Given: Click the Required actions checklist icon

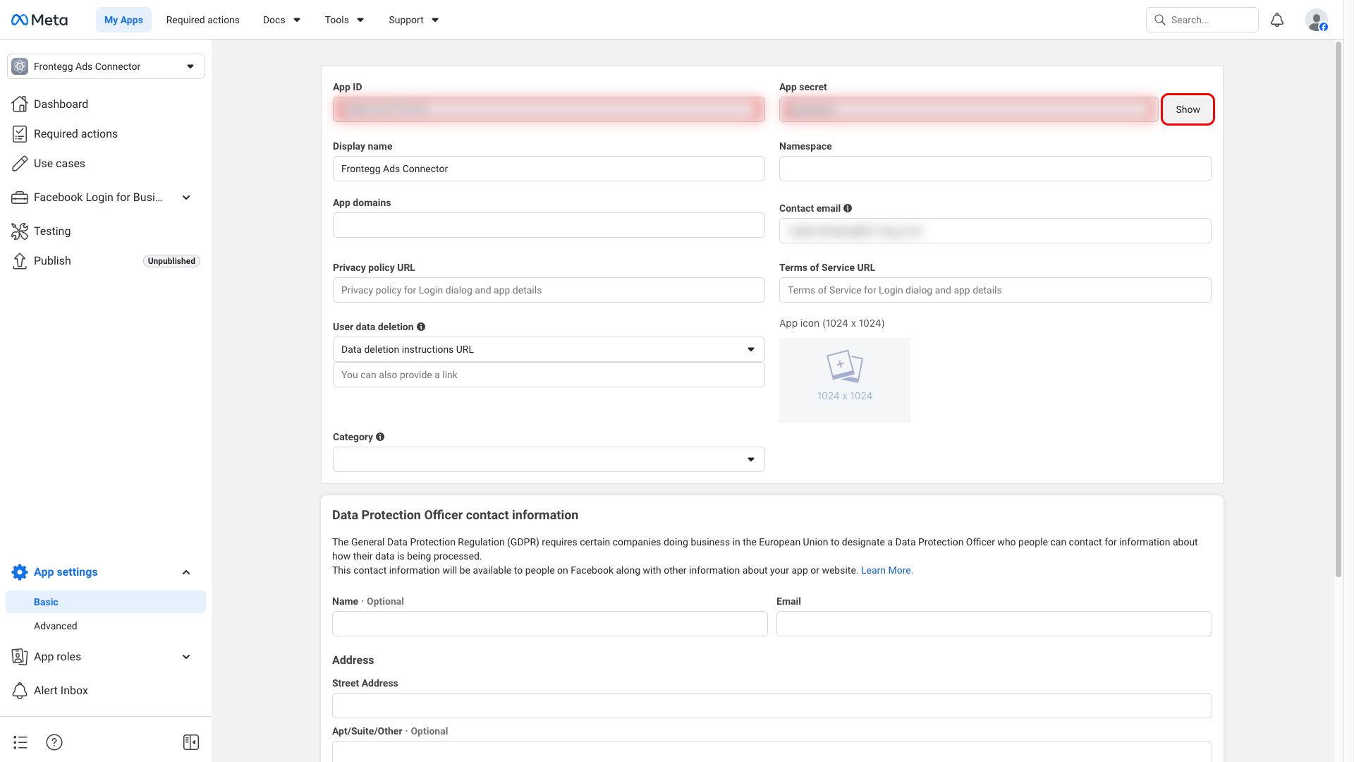Looking at the screenshot, I should pyautogui.click(x=20, y=133).
